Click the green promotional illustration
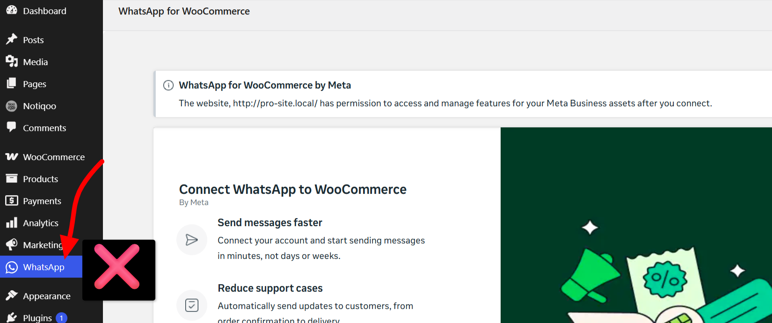 pos(636,225)
